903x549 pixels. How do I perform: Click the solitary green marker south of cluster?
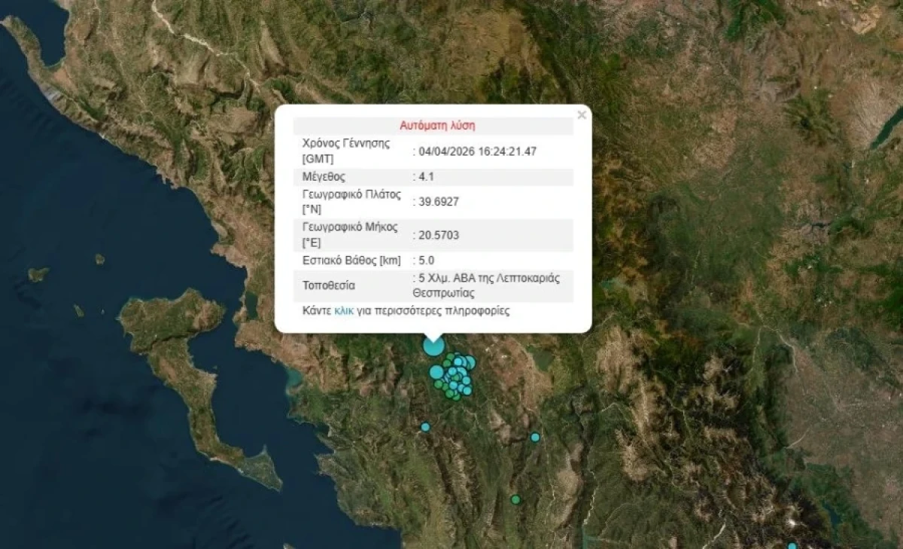tap(515, 499)
